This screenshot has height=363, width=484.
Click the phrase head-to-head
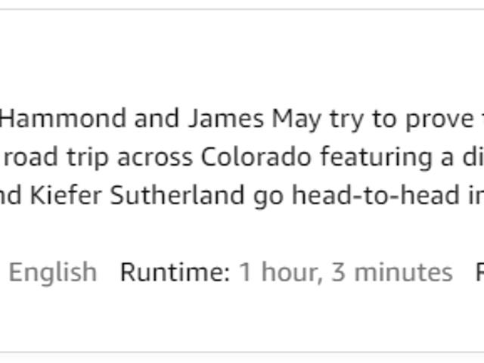pos(376,195)
